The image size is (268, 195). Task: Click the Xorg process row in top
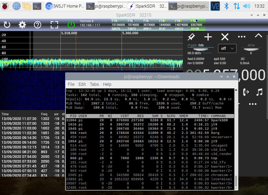pos(150,133)
